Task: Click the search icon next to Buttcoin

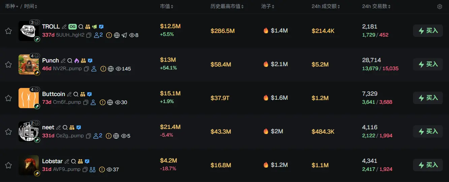Action: pyautogui.click(x=76, y=94)
